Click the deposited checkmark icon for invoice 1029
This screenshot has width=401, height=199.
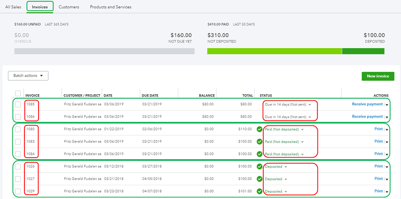pos(259,191)
